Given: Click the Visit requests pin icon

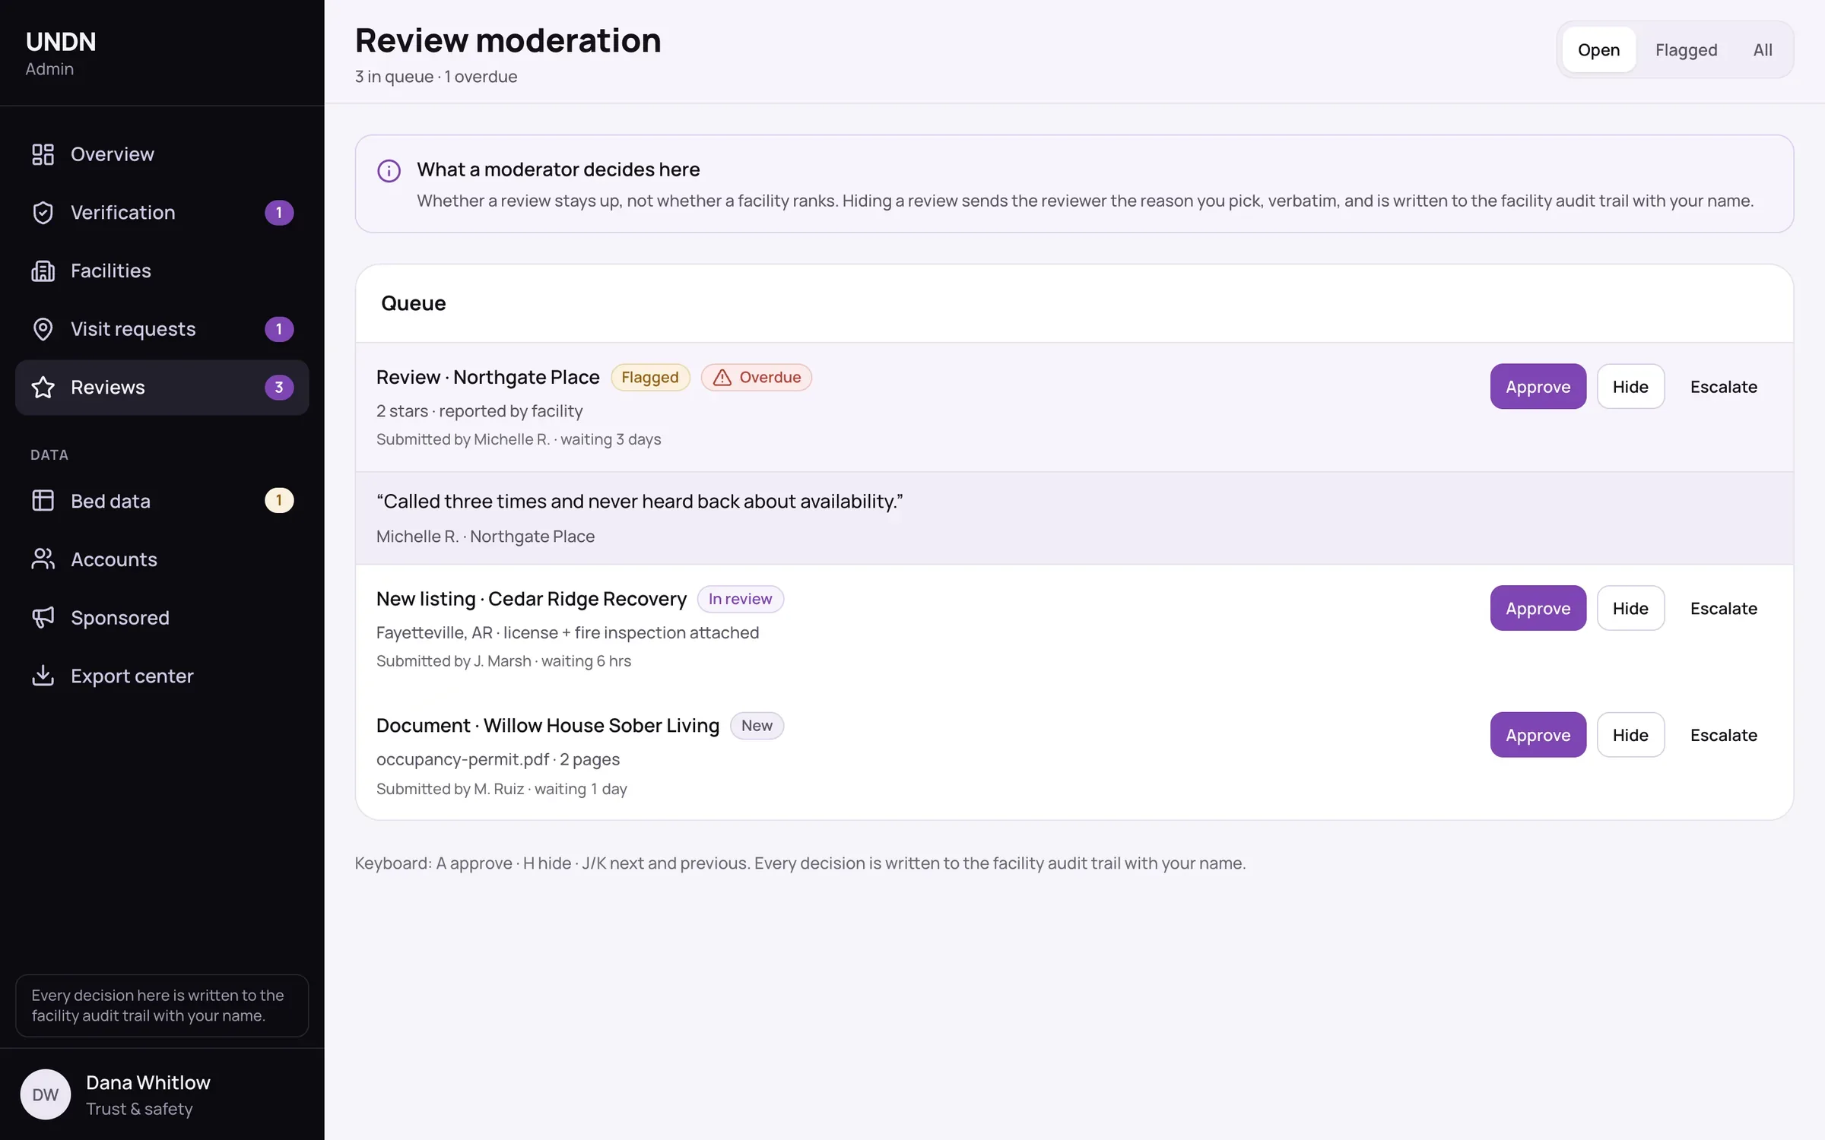Looking at the screenshot, I should click(43, 329).
